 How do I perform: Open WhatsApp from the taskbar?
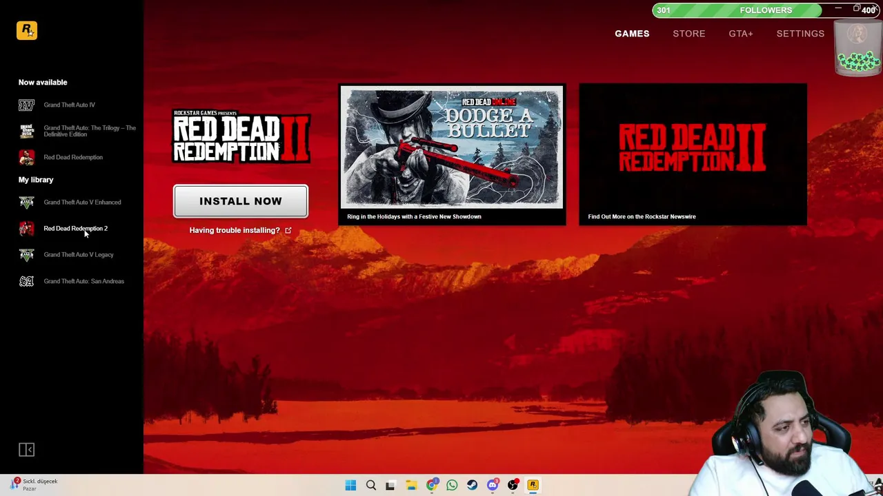pos(452,485)
